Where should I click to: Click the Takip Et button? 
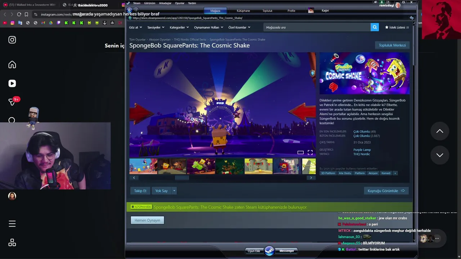140,191
